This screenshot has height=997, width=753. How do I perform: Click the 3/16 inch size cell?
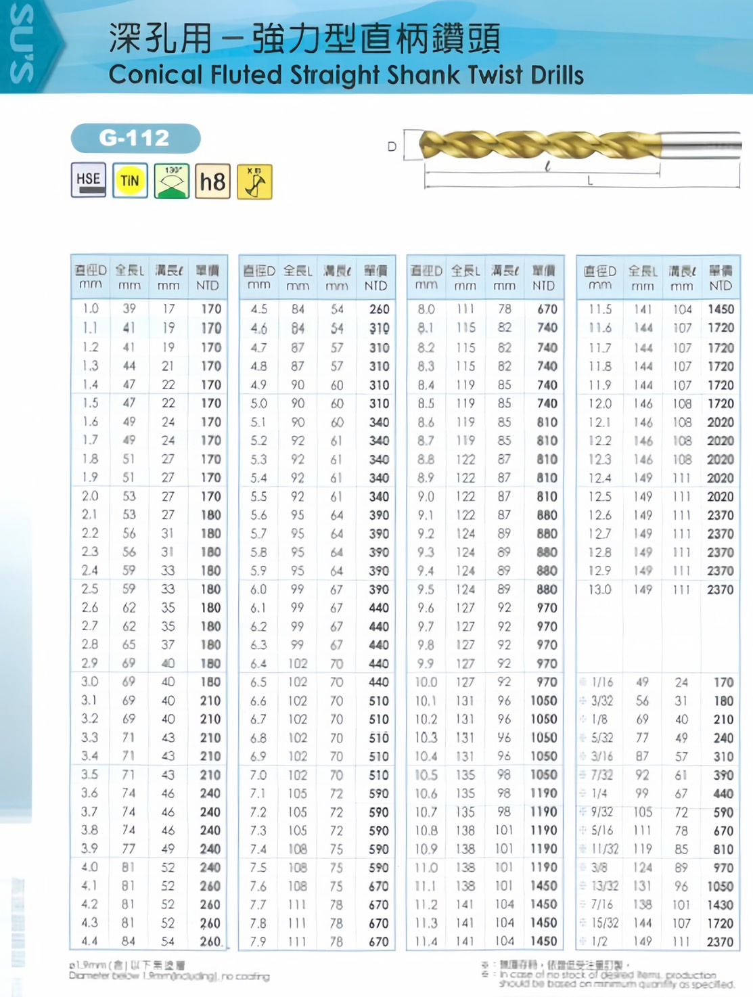pyautogui.click(x=602, y=757)
